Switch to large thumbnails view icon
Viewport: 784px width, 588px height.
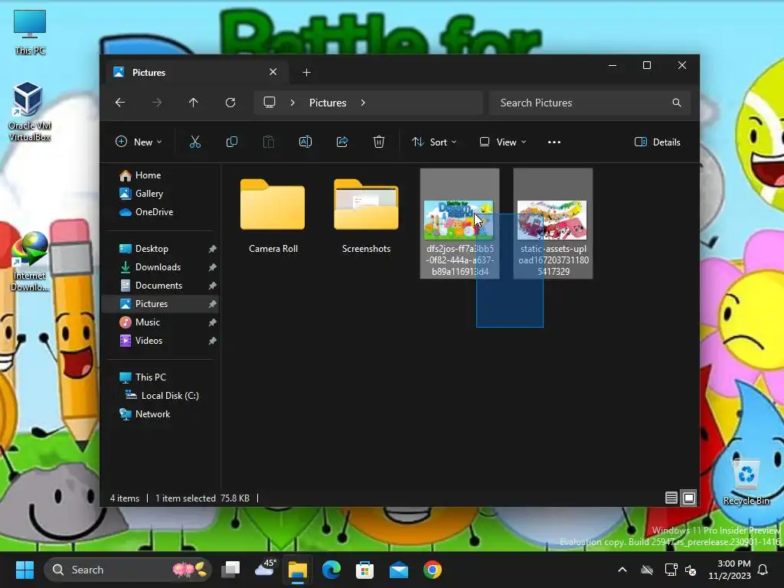tap(689, 498)
